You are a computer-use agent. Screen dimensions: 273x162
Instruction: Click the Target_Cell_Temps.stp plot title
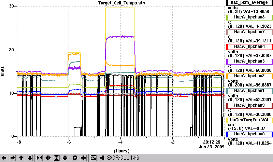(121, 3)
